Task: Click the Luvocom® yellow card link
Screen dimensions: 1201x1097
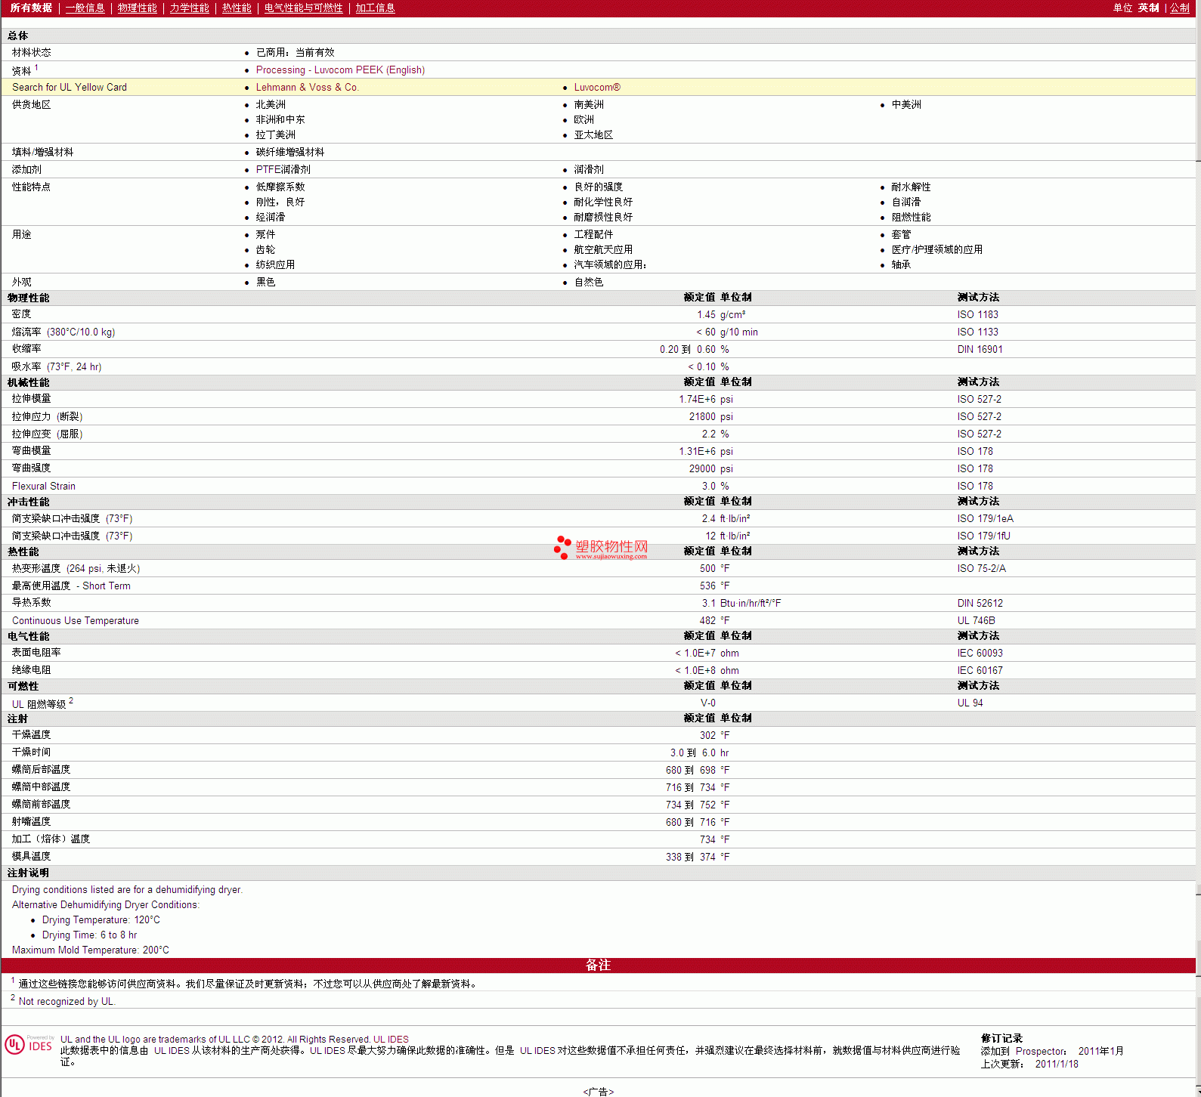Action: pos(596,88)
